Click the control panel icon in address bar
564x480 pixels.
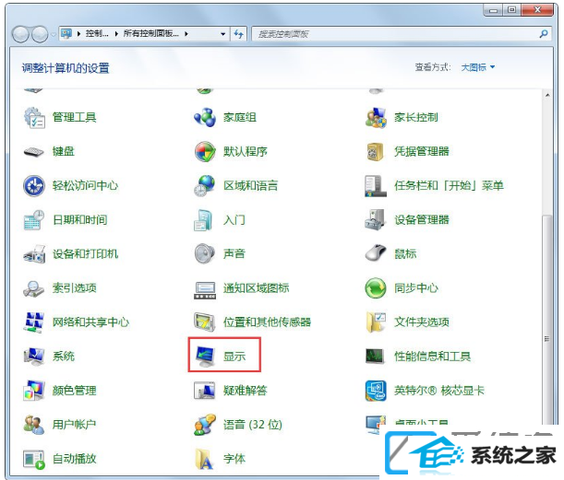click(66, 34)
